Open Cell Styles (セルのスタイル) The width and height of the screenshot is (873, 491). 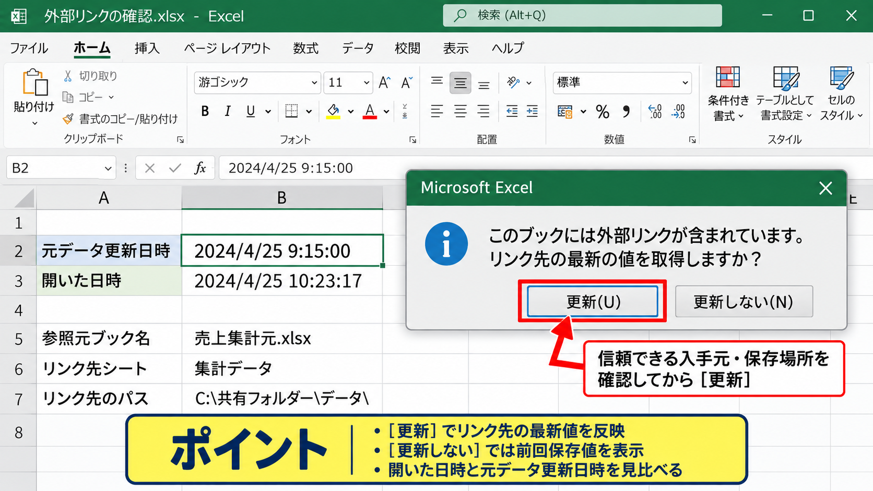(841, 94)
